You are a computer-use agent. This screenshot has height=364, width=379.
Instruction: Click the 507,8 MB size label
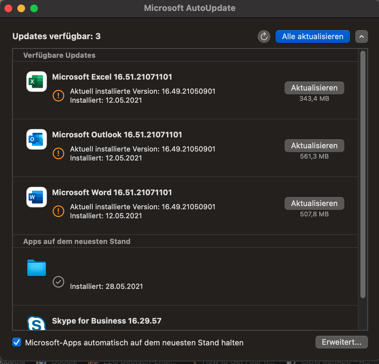click(x=314, y=214)
